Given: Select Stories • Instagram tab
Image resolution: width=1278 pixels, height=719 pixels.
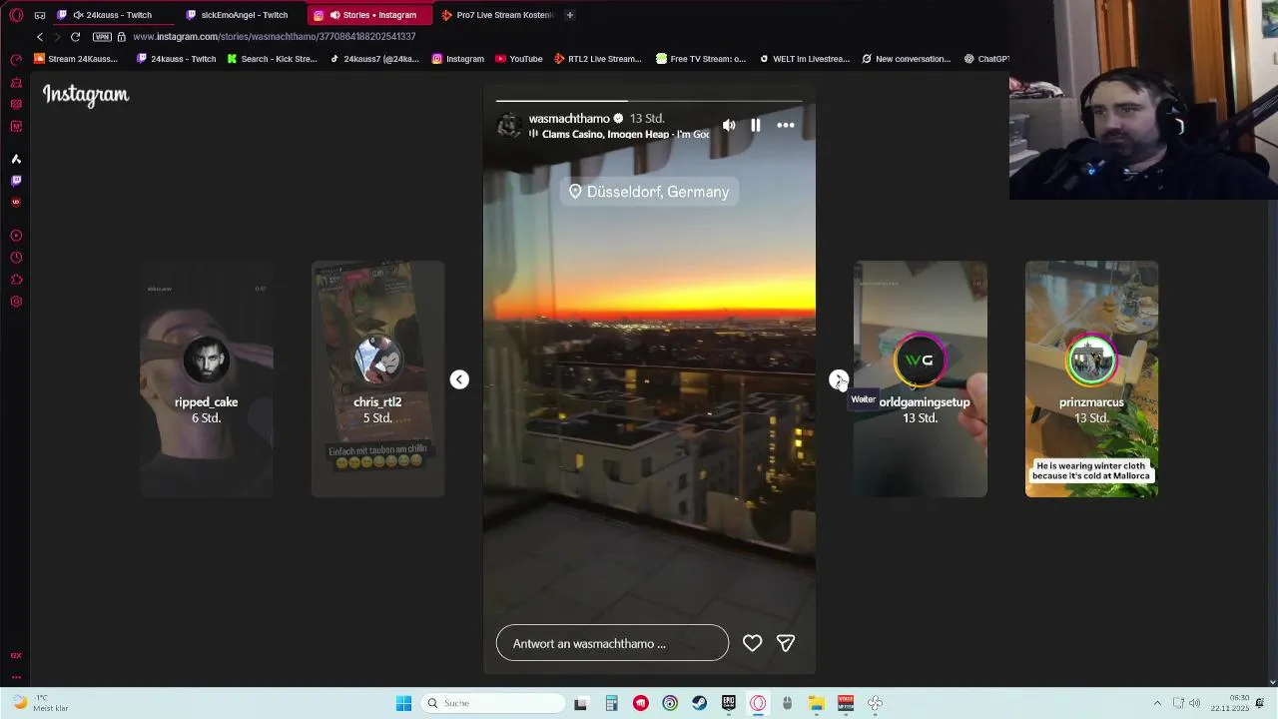Looking at the screenshot, I should click(x=370, y=15).
